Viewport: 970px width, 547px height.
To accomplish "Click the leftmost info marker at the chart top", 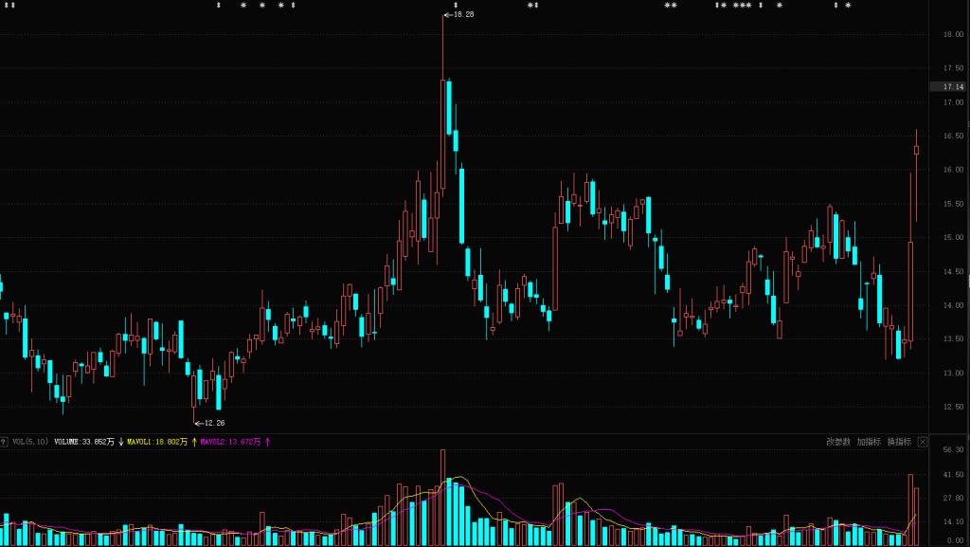I will coord(7,6).
